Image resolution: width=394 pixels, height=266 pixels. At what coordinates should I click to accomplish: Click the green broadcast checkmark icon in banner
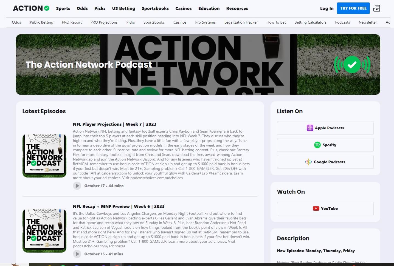coord(352,65)
